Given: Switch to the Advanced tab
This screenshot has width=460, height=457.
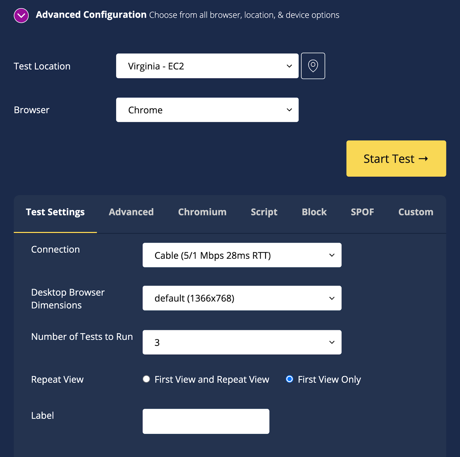Looking at the screenshot, I should click(131, 212).
